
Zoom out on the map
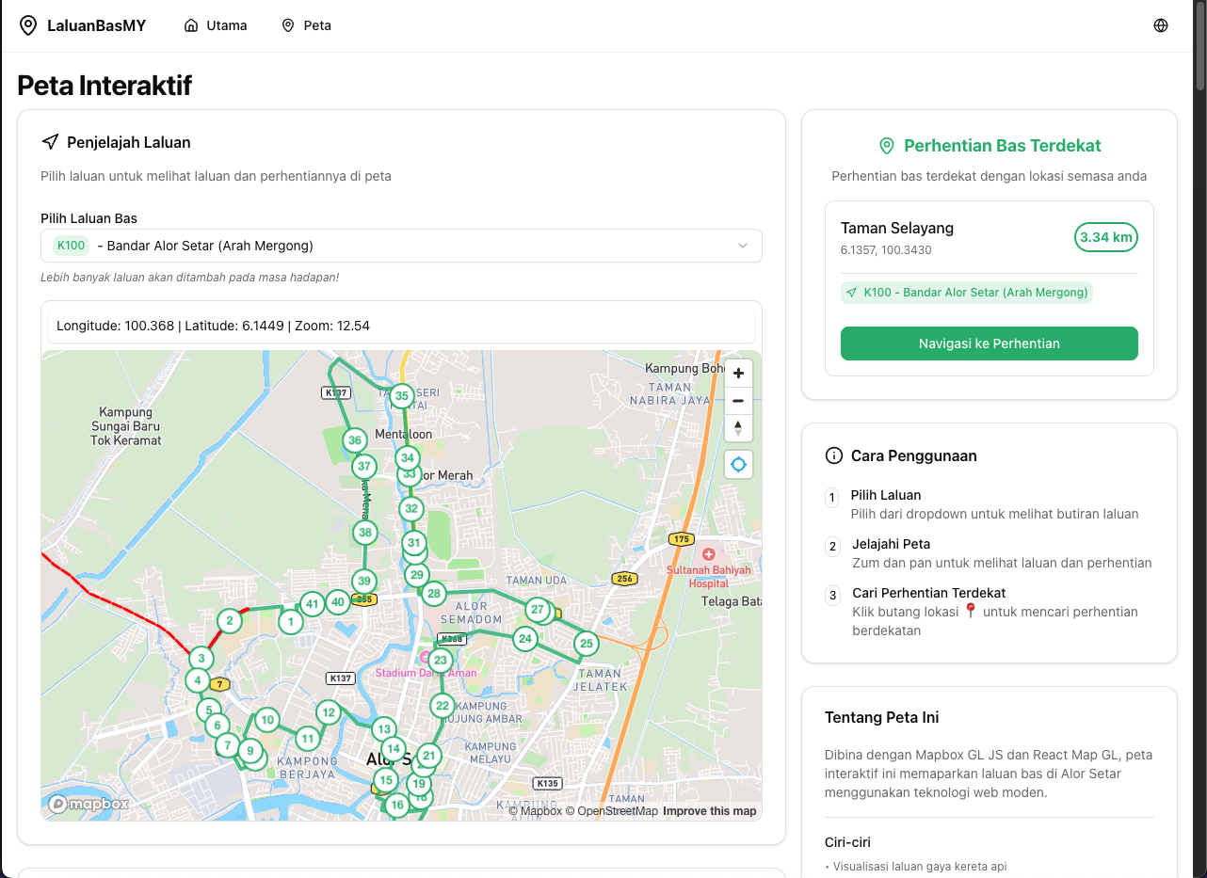pos(738,401)
